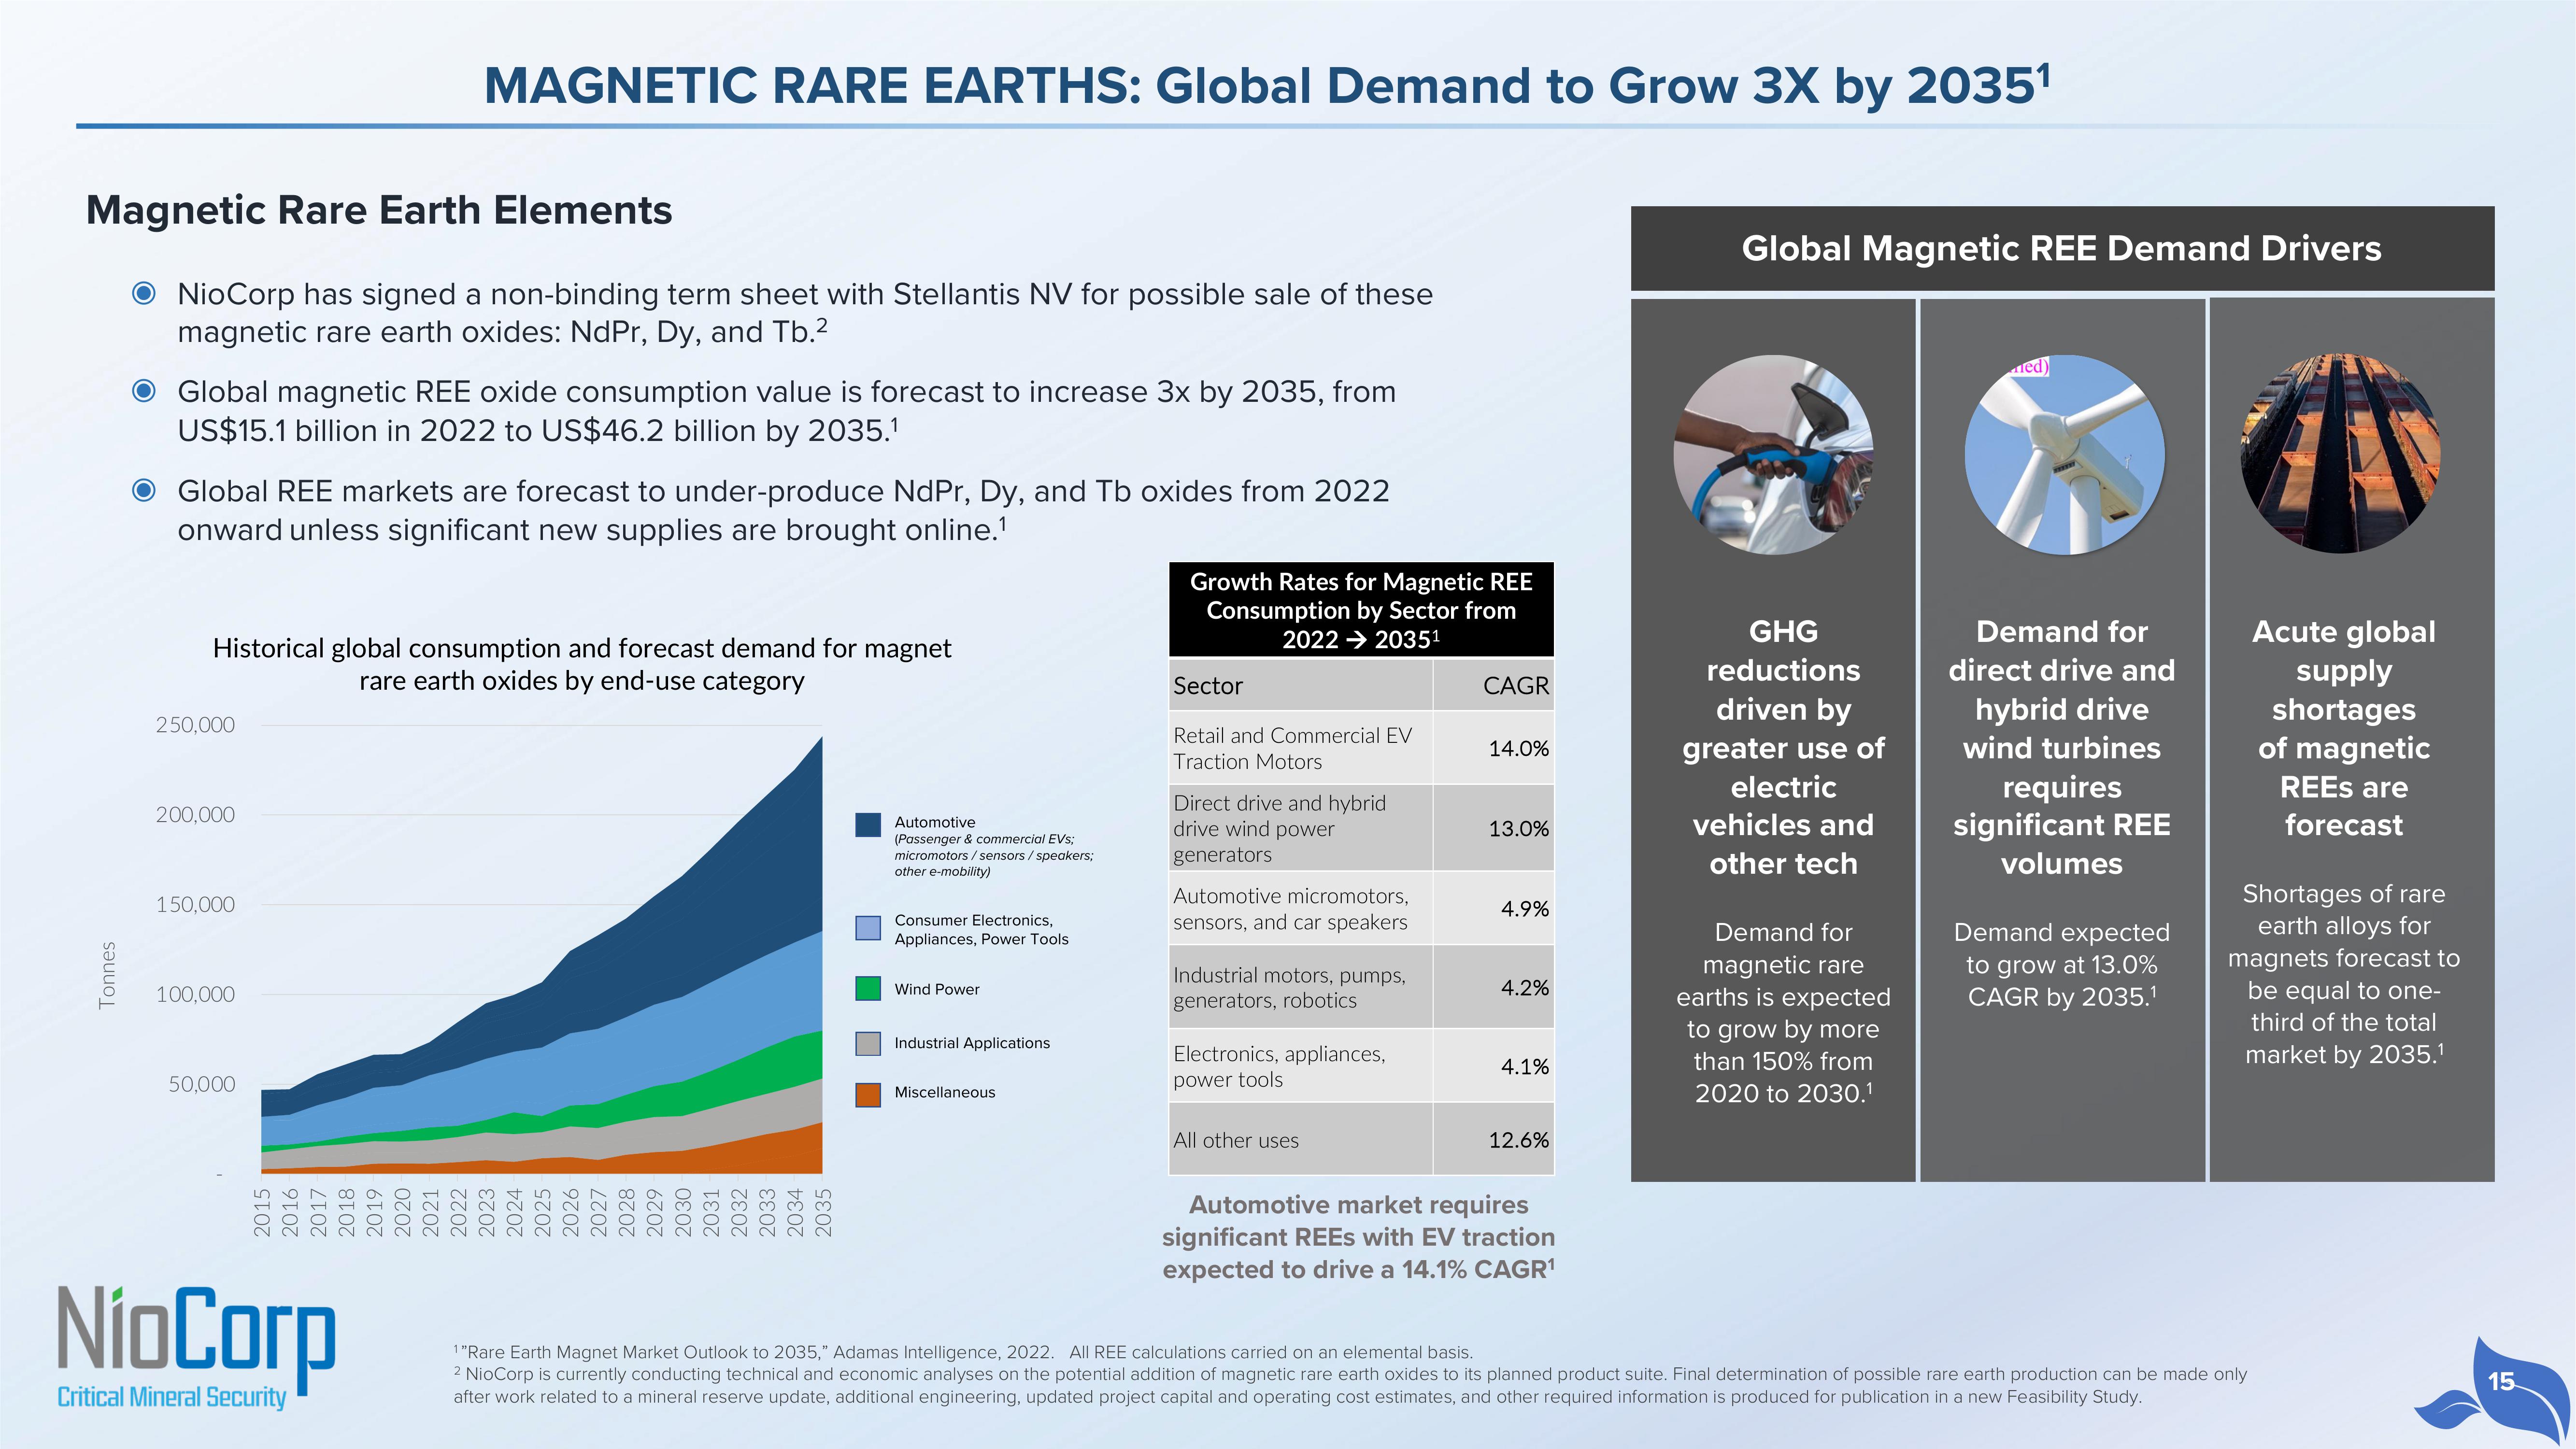Click the 'Miscellaneous' legend label
Screen dimensions: 2576x1449
[x=945, y=1092]
